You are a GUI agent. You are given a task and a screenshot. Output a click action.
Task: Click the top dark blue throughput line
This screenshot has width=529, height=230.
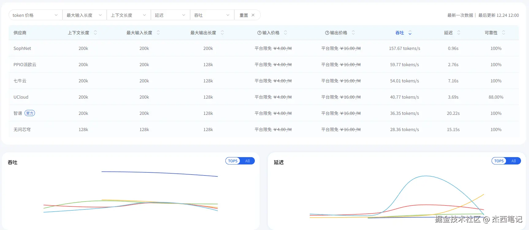click(x=159, y=173)
